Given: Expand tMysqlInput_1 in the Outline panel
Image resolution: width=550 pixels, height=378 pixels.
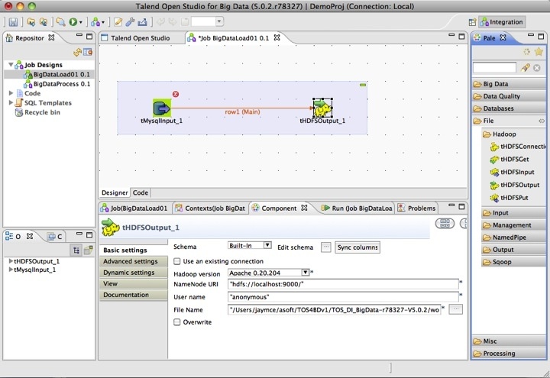Looking at the screenshot, I should pyautogui.click(x=11, y=270).
